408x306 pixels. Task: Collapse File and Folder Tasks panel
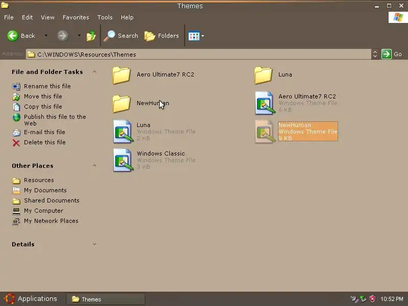tap(95, 72)
